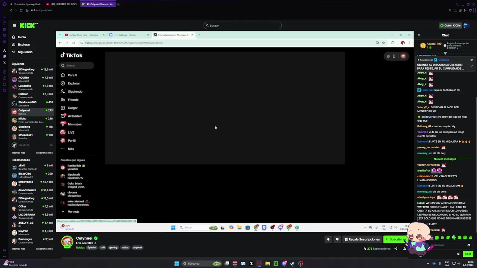Image resolution: width=477 pixels, height=268 pixels.
Task: Open ElGlogloking channel under Siguiendo
Action: [32, 71]
